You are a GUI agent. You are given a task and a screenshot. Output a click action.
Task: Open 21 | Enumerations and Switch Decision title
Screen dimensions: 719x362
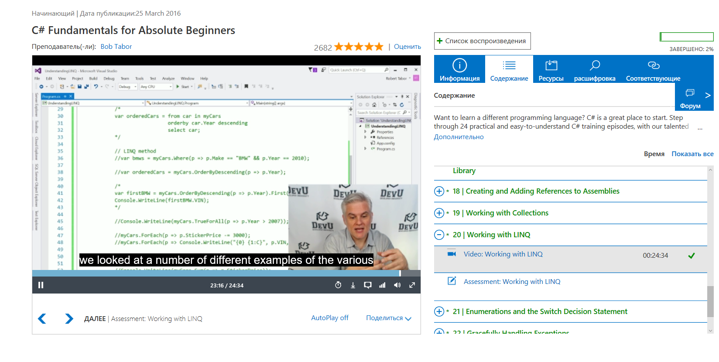click(x=540, y=311)
